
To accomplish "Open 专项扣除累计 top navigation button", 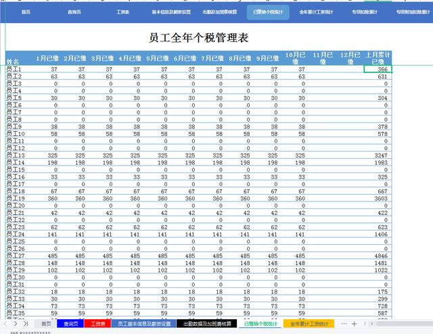I will tap(365, 12).
